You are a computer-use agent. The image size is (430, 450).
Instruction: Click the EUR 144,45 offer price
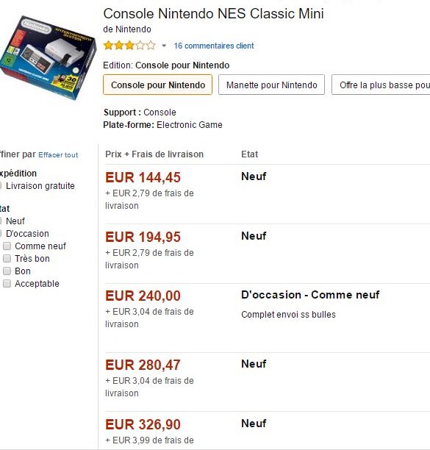pos(143,177)
